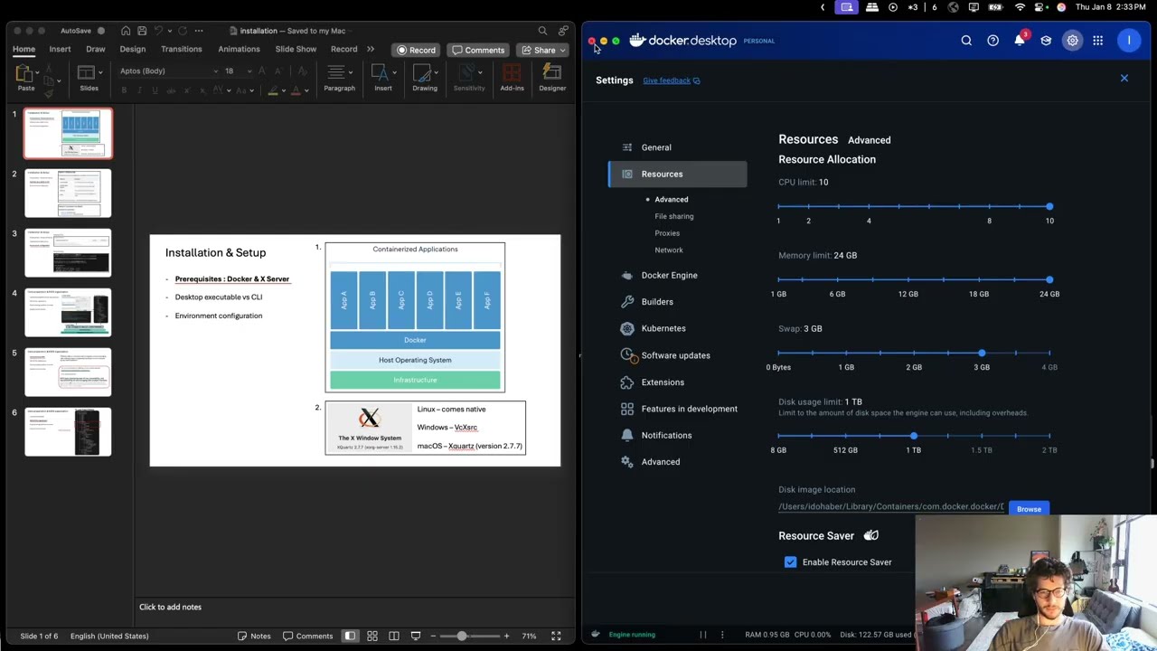This screenshot has width=1157, height=651.
Task: Open Software updates settings
Action: point(678,355)
